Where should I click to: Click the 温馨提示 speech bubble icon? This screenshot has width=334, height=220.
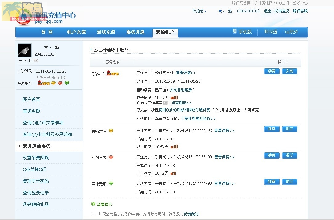93,204
